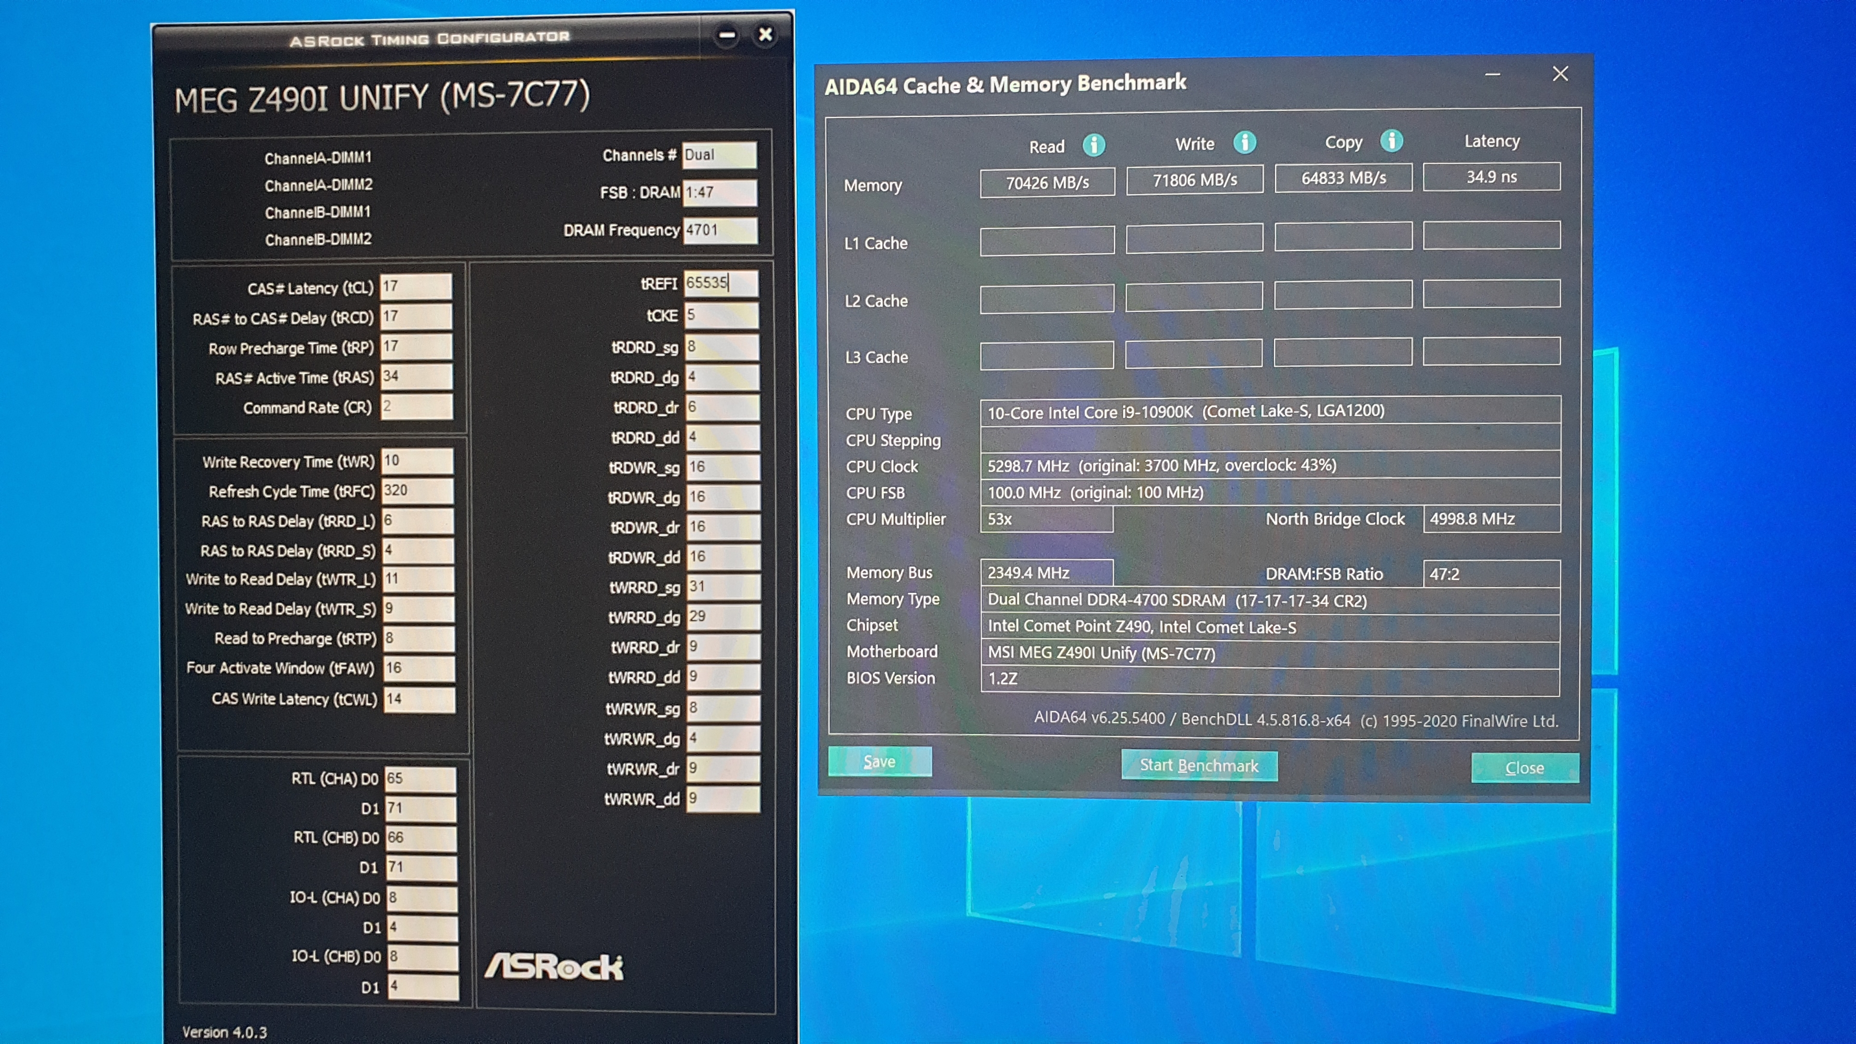Click the North Bridge Clock value 4998.8 MHz
The width and height of the screenshot is (1856, 1044).
pos(1492,519)
